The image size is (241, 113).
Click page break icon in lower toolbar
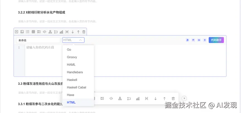pyautogui.click(x=147, y=98)
